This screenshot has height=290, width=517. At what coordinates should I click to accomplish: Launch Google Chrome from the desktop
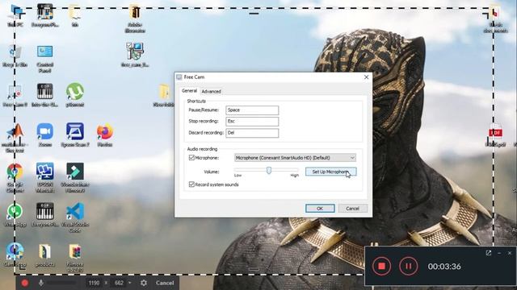pos(15,177)
